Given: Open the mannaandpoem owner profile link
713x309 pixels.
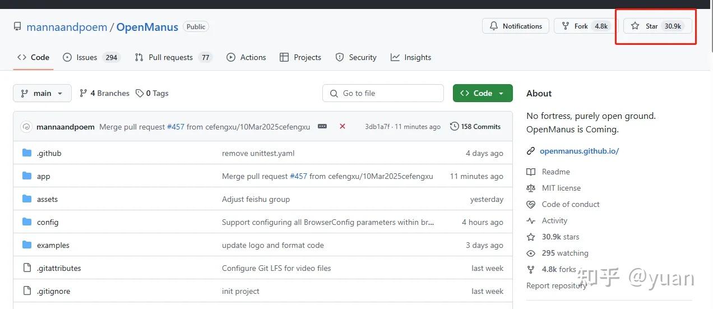Looking at the screenshot, I should 67,27.
